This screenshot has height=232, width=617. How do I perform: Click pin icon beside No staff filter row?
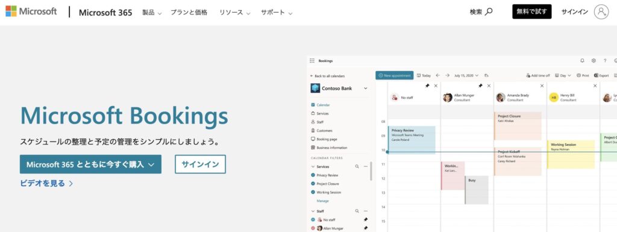point(366,220)
